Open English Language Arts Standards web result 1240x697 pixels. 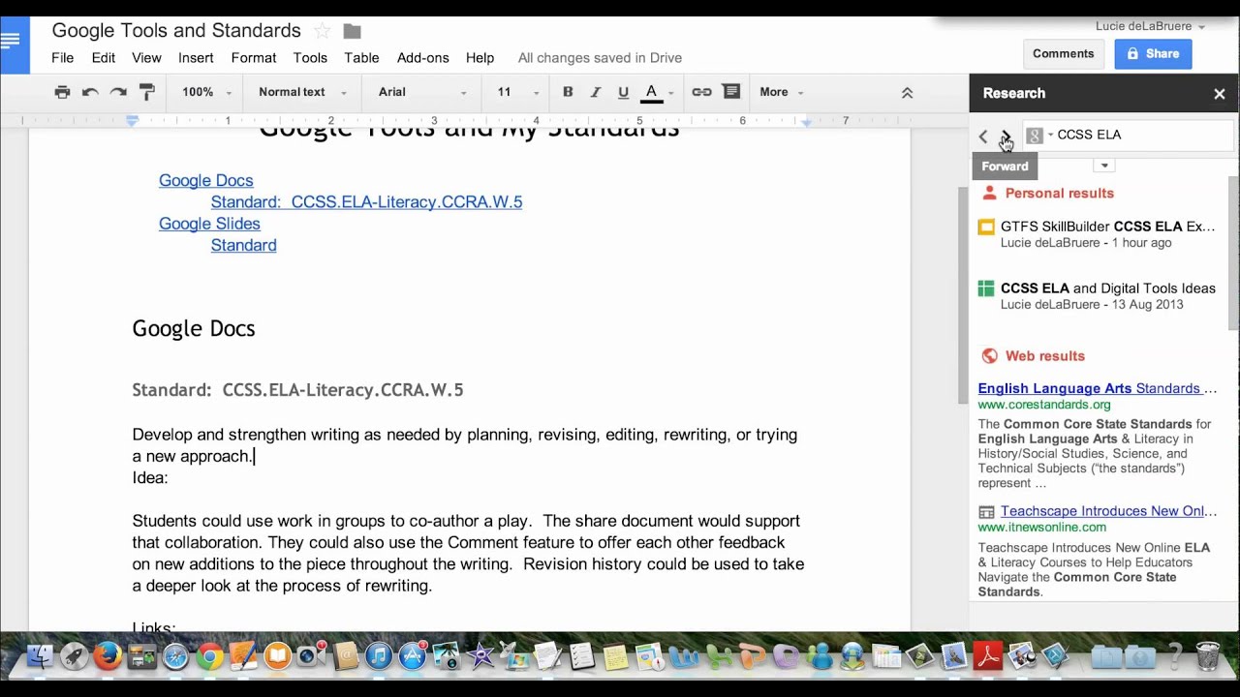(1098, 388)
